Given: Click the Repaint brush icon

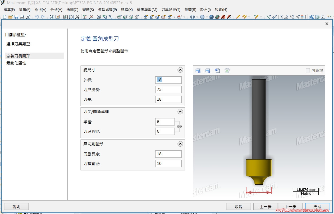Looking at the screenshot, I should (x=58, y=17).
